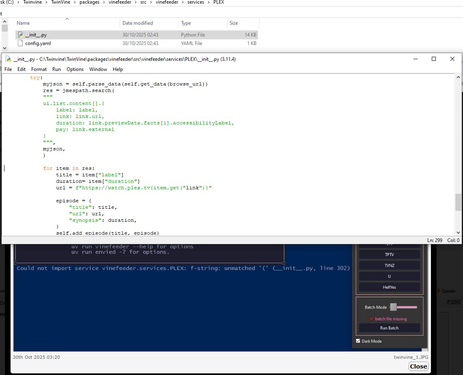Image resolution: width=463 pixels, height=375 pixels.
Task: Uncheck the Dark Mode checkbox
Action: click(358, 341)
